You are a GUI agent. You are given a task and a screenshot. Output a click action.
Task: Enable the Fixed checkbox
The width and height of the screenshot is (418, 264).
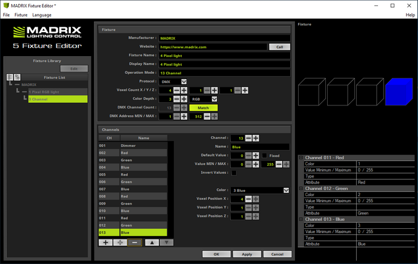click(265, 156)
